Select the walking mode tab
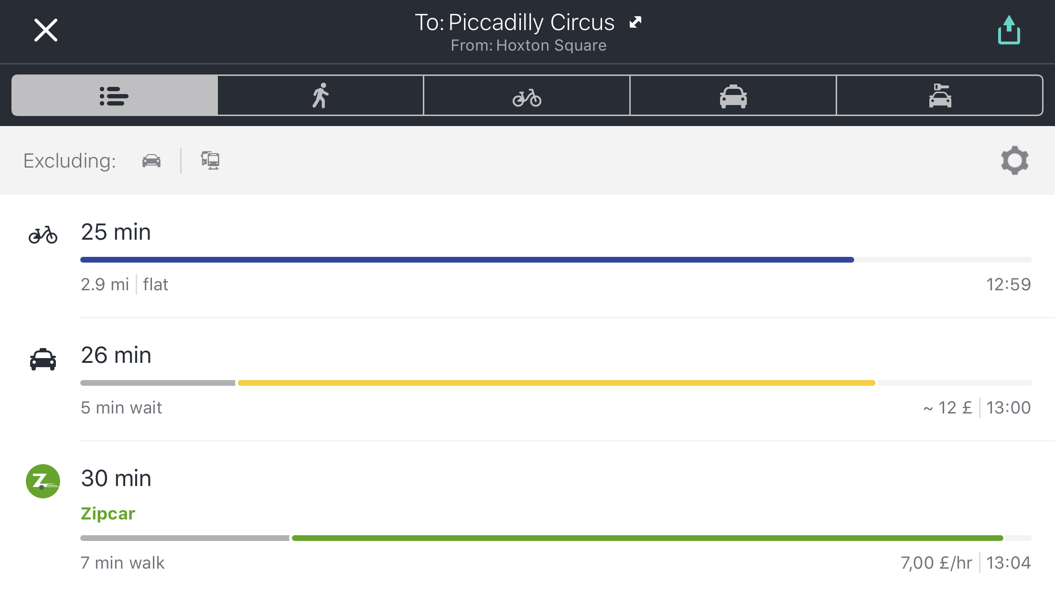The image size is (1055, 593). coord(321,95)
